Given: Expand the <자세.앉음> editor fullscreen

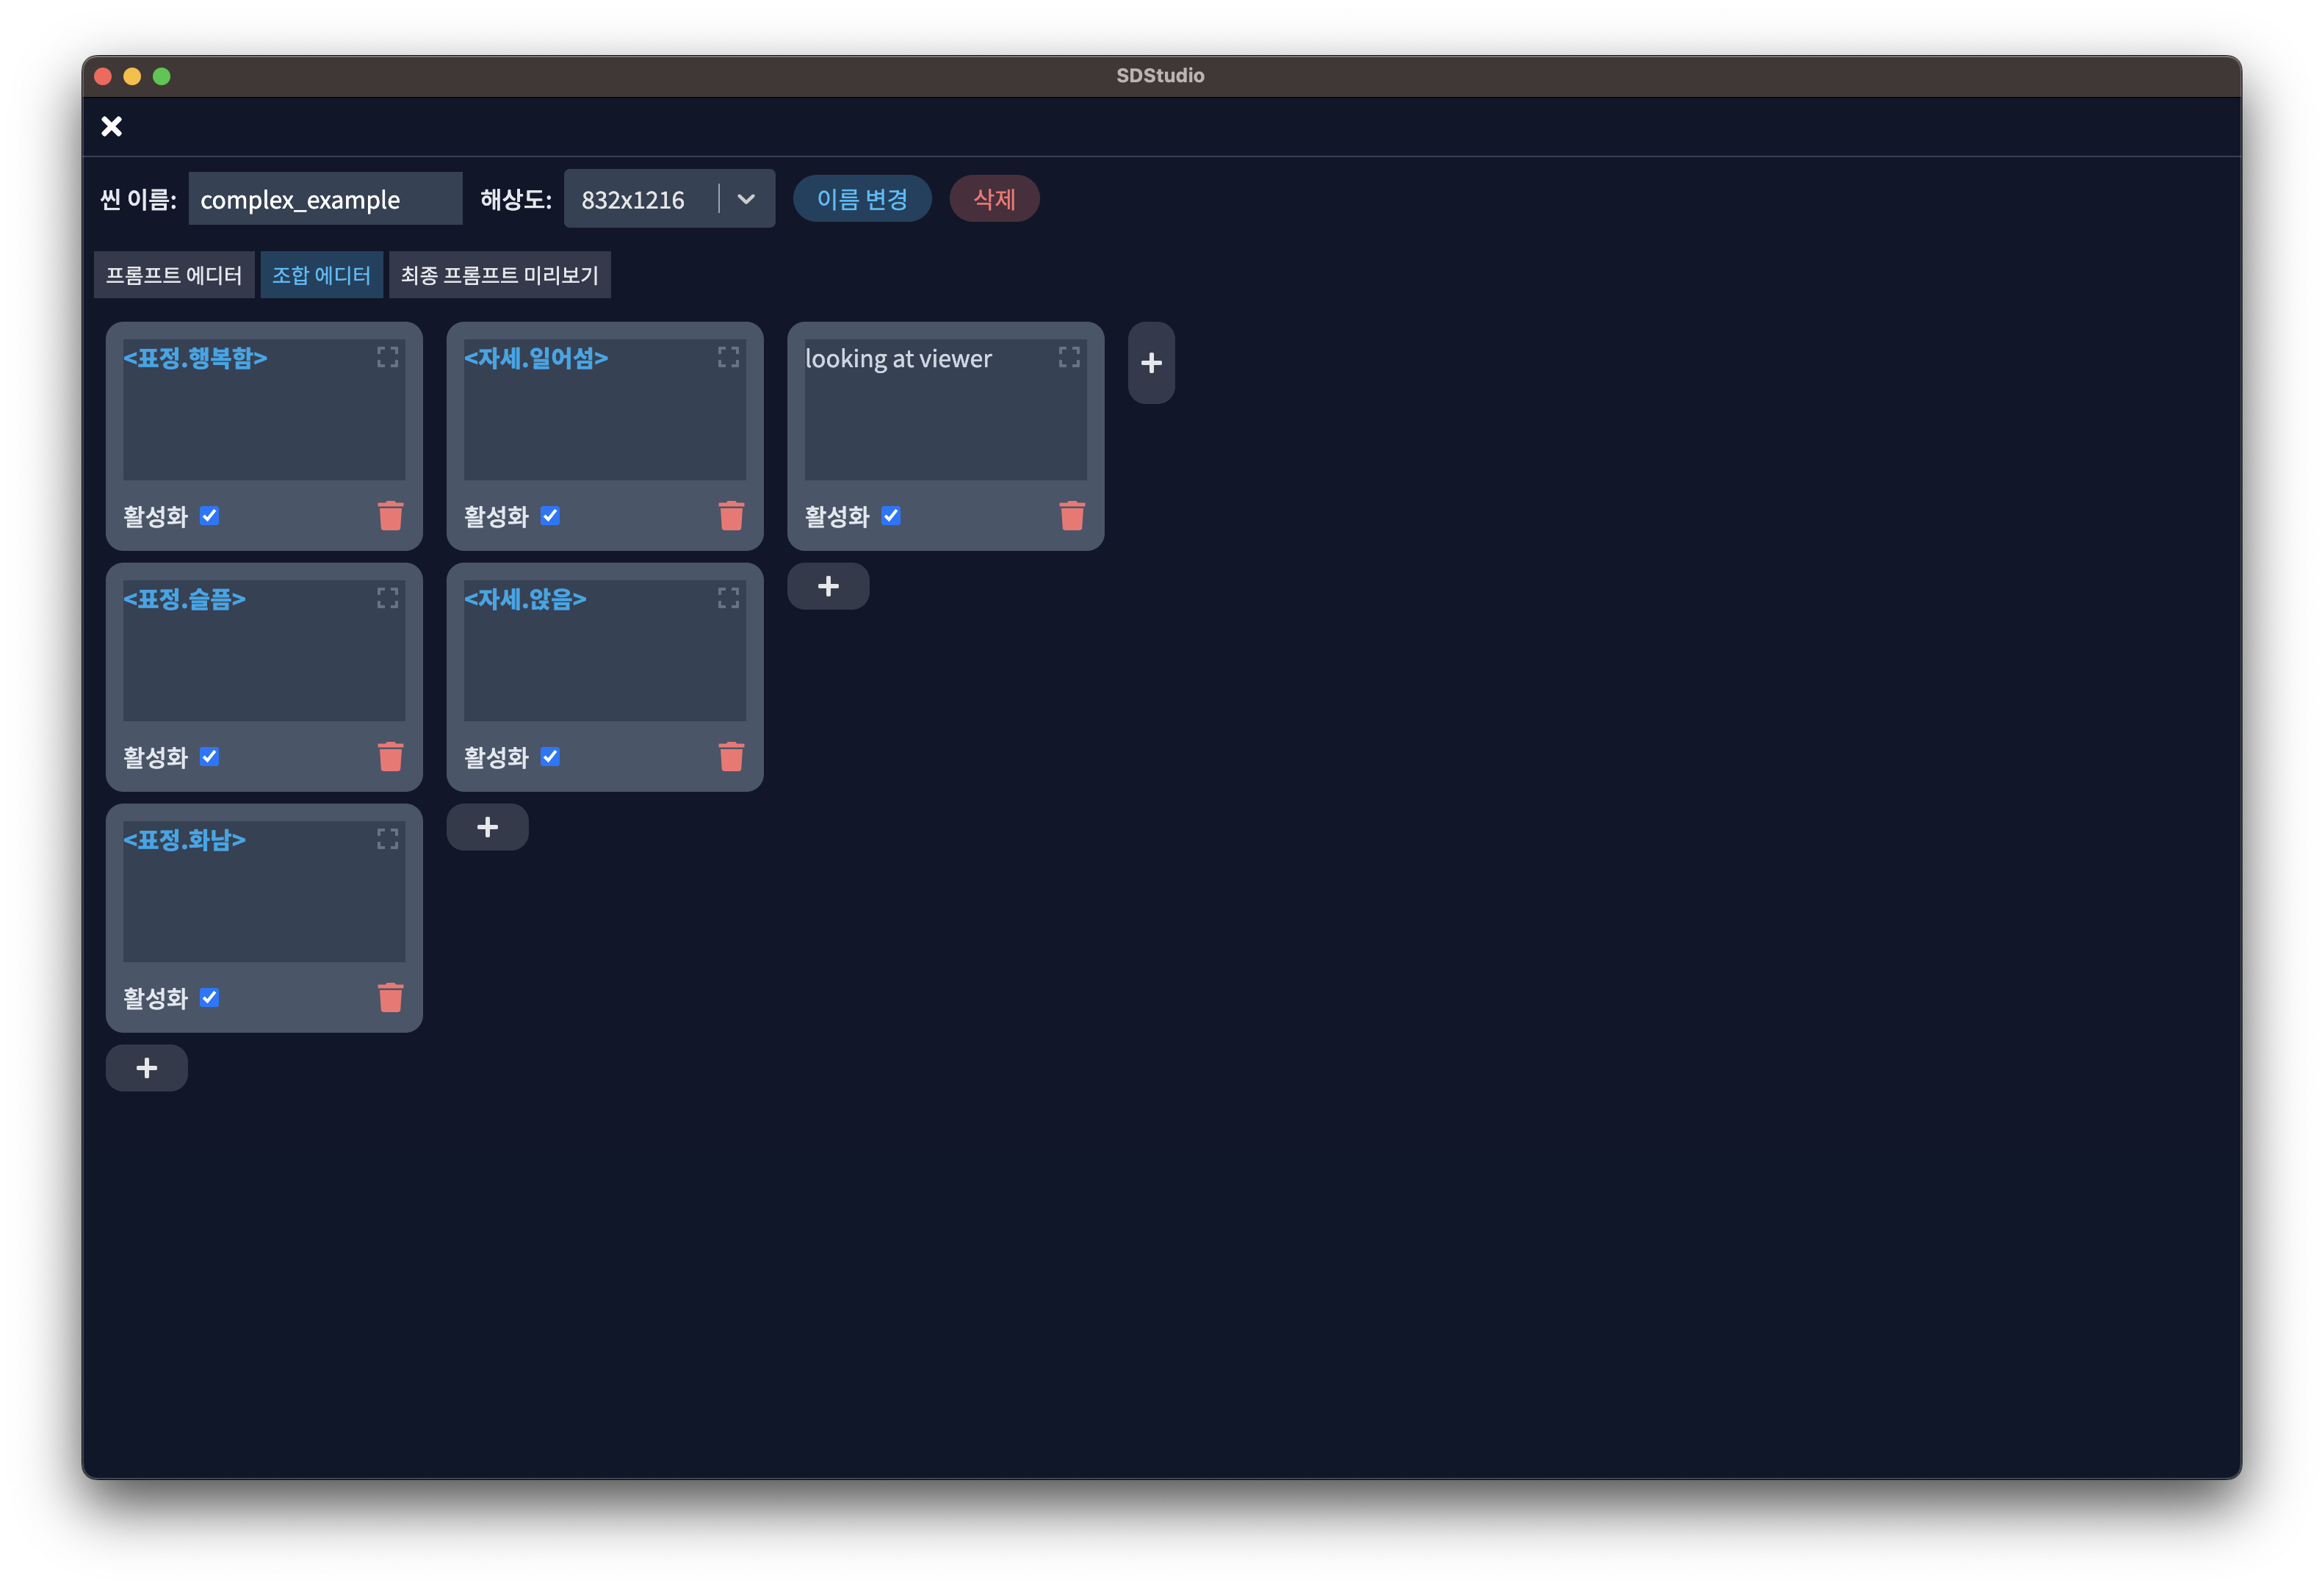Looking at the screenshot, I should point(728,598).
